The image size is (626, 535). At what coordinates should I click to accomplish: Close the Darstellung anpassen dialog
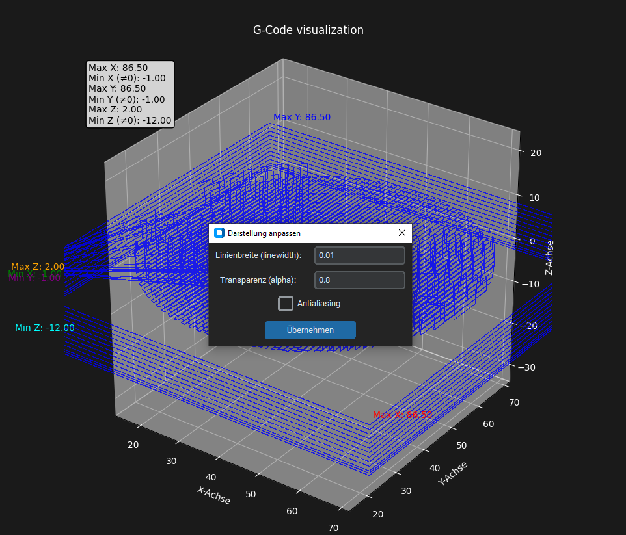pyautogui.click(x=401, y=233)
